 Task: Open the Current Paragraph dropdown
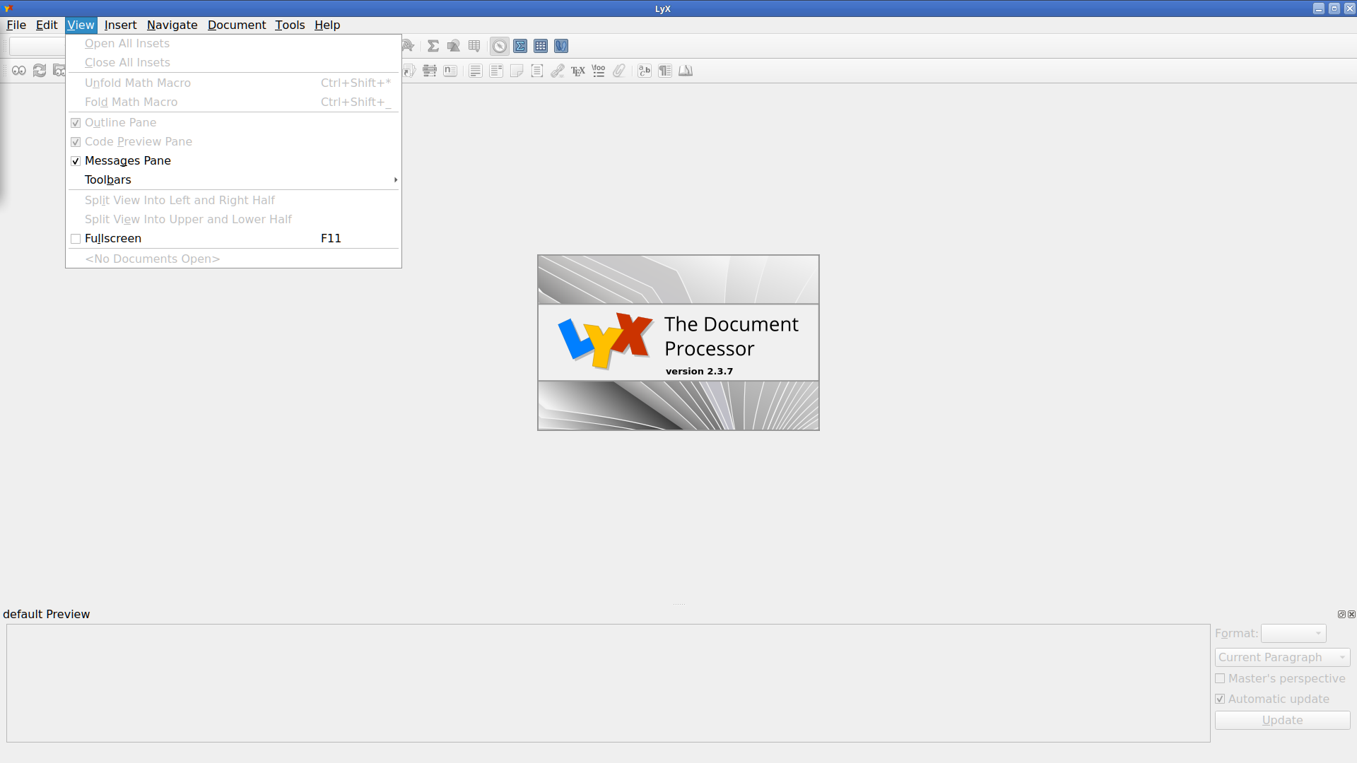[1282, 657]
